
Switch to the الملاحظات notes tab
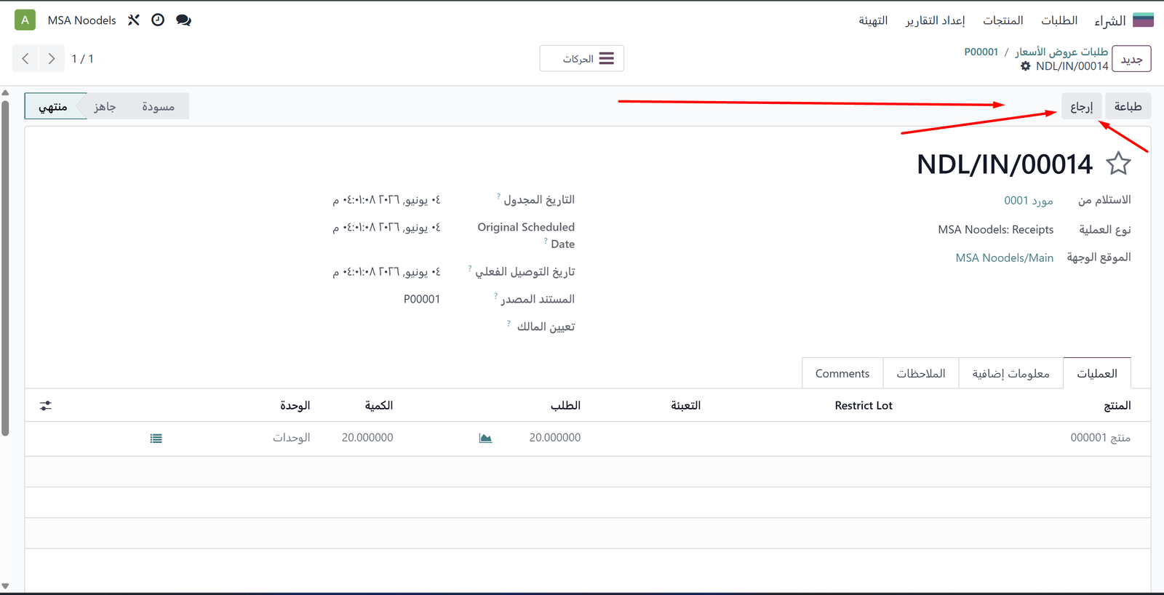tap(920, 373)
